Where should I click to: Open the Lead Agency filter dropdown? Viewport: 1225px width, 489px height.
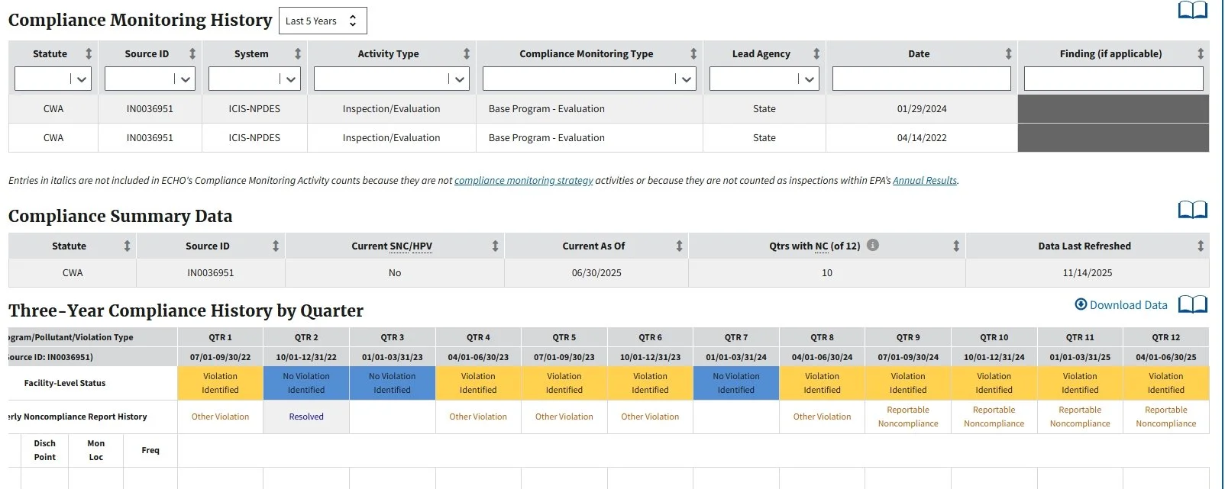pos(764,79)
